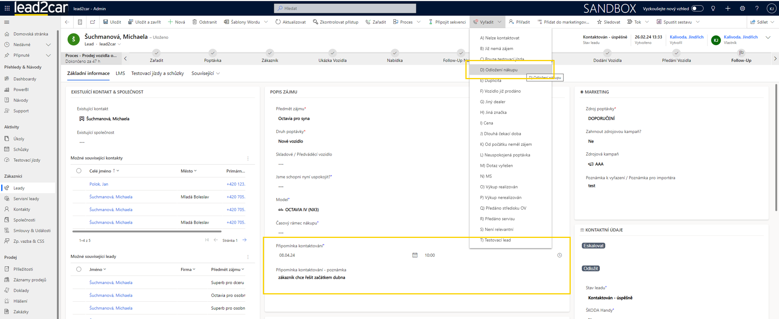The height and width of the screenshot is (319, 779).
Task: Expand the Nedávné sidebar section
Action: coord(48,45)
